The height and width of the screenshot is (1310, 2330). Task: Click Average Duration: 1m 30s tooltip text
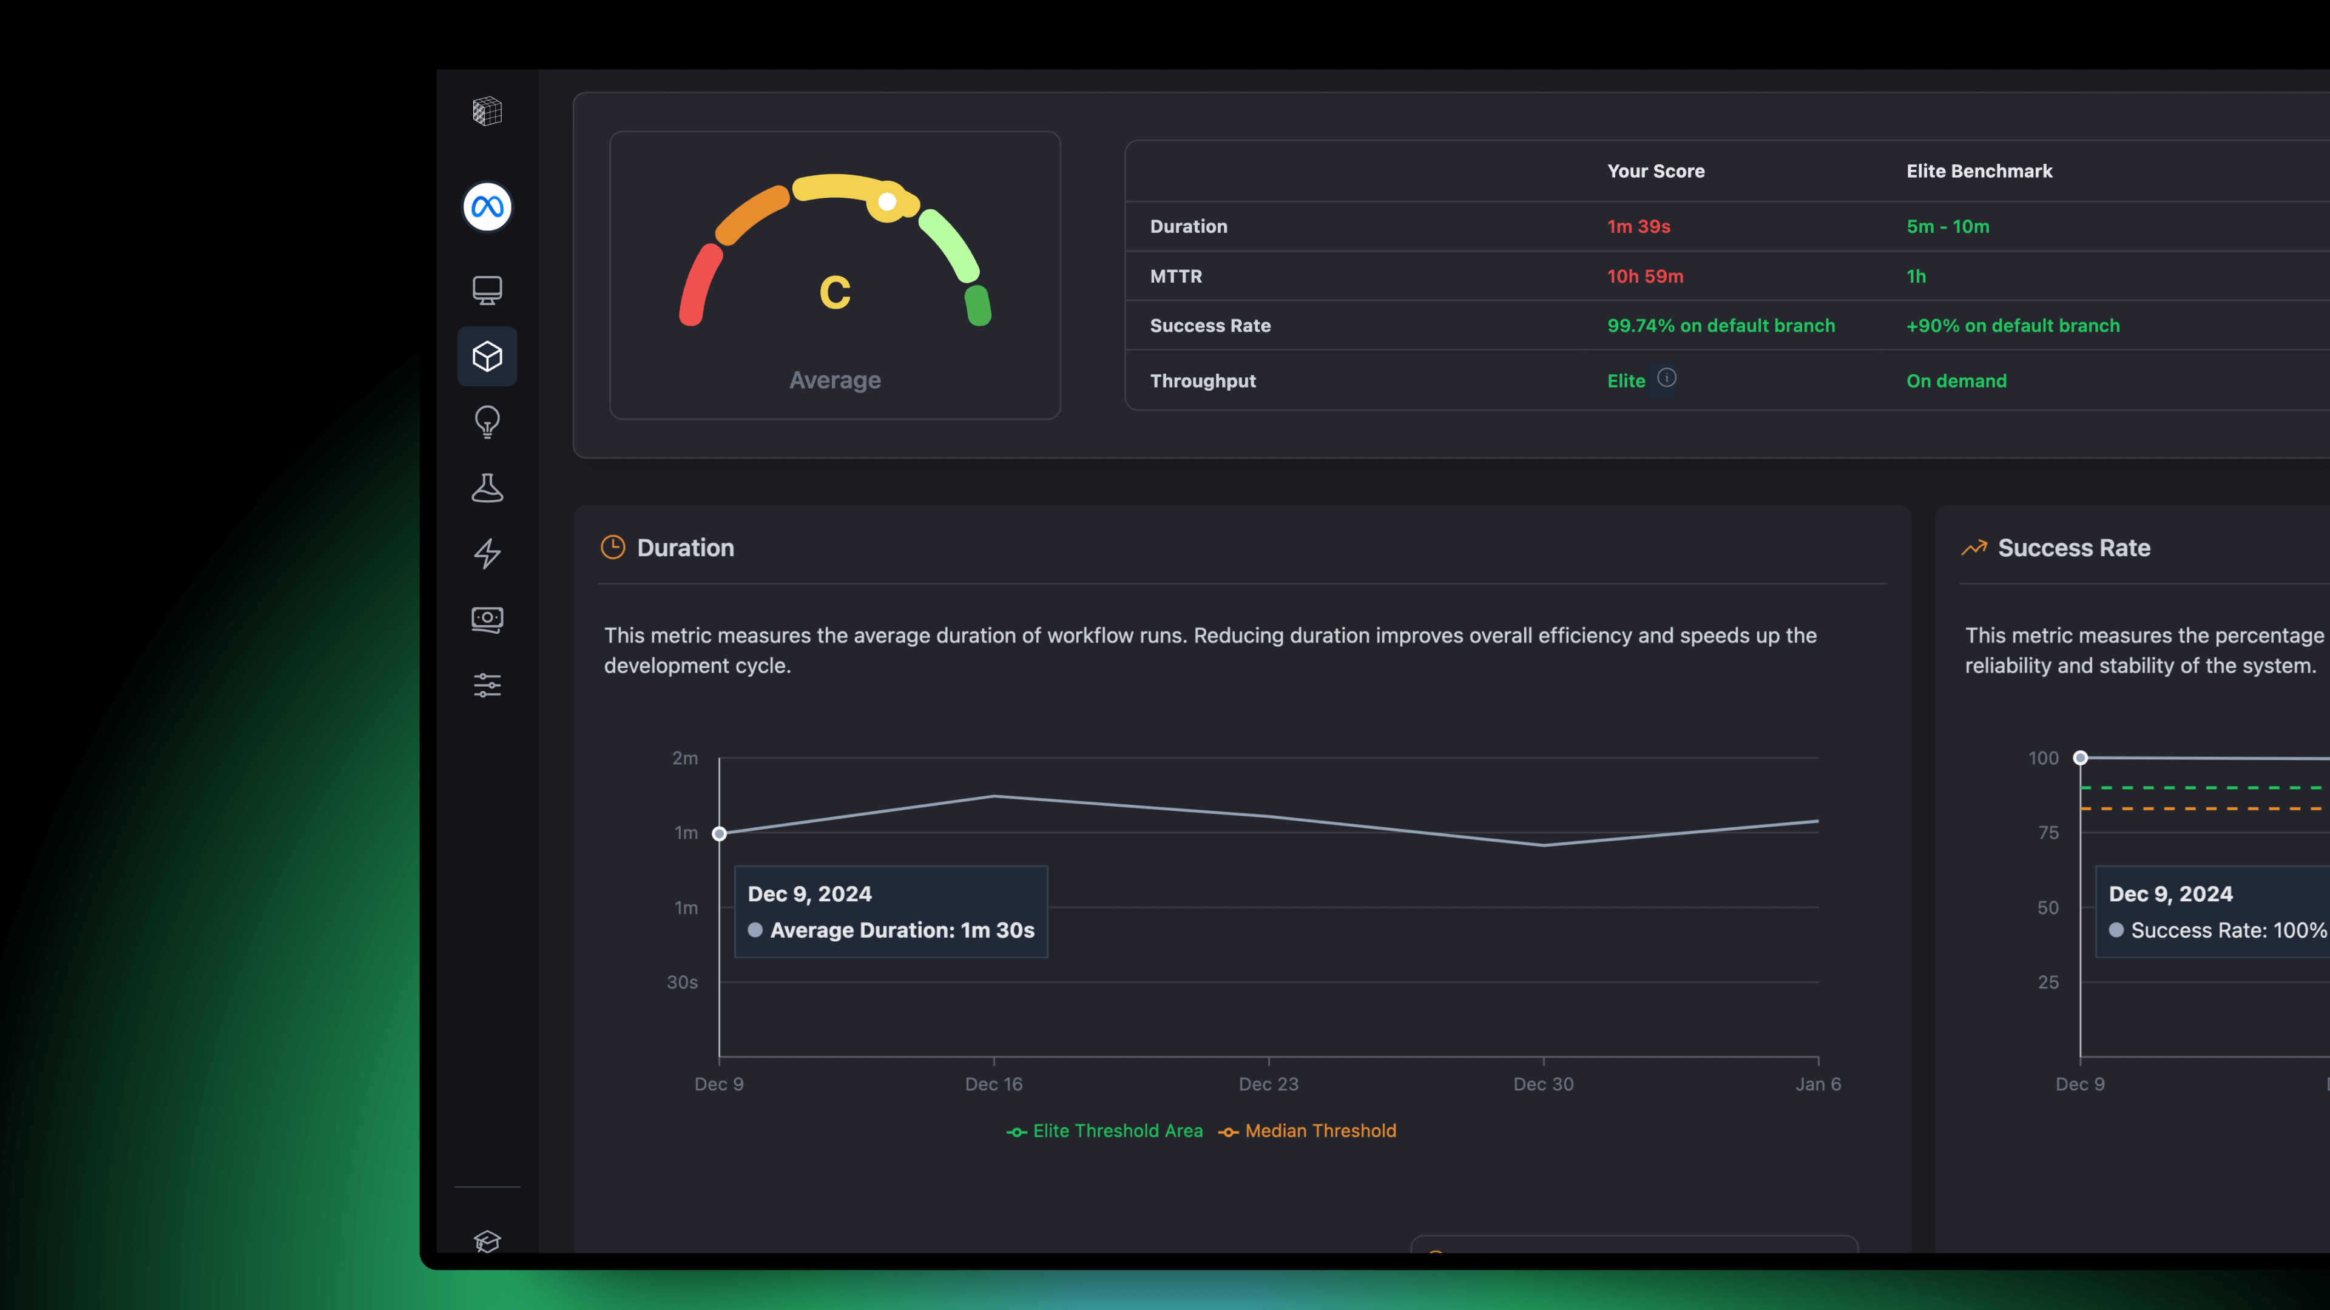click(902, 930)
